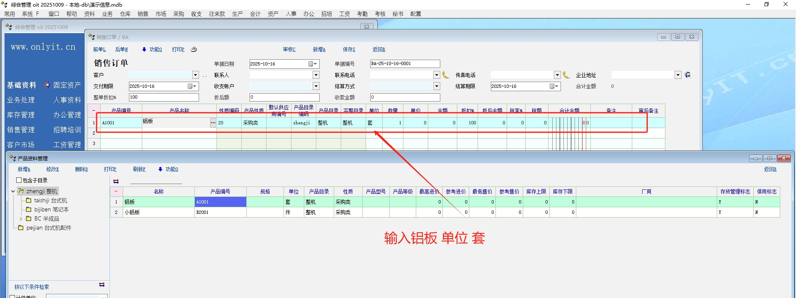Click the globe icon next to 企业地址
The height and width of the screenshot is (298, 796).
[x=688, y=75]
